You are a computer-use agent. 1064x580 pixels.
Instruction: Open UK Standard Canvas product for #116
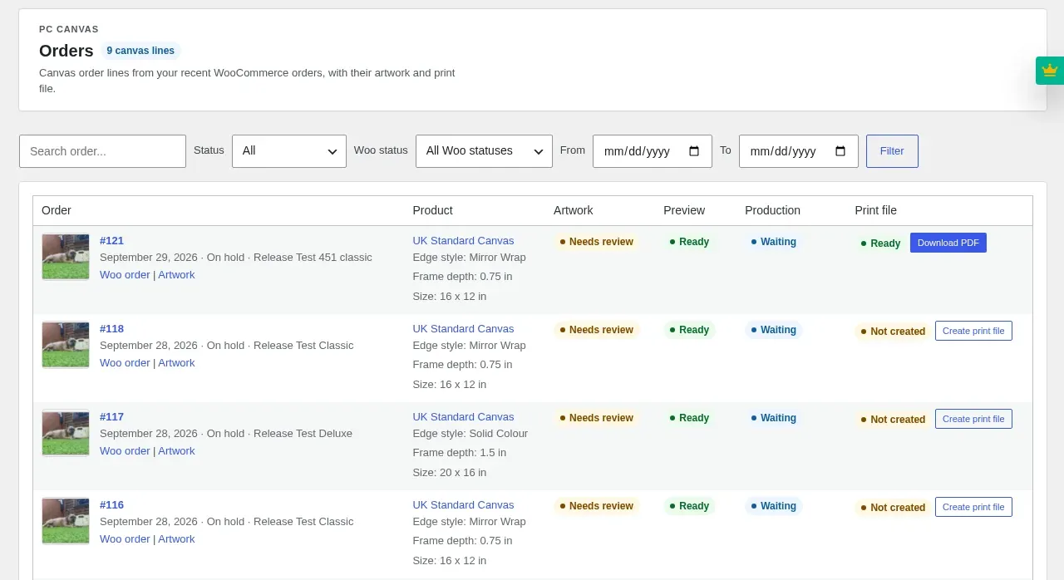click(x=463, y=505)
